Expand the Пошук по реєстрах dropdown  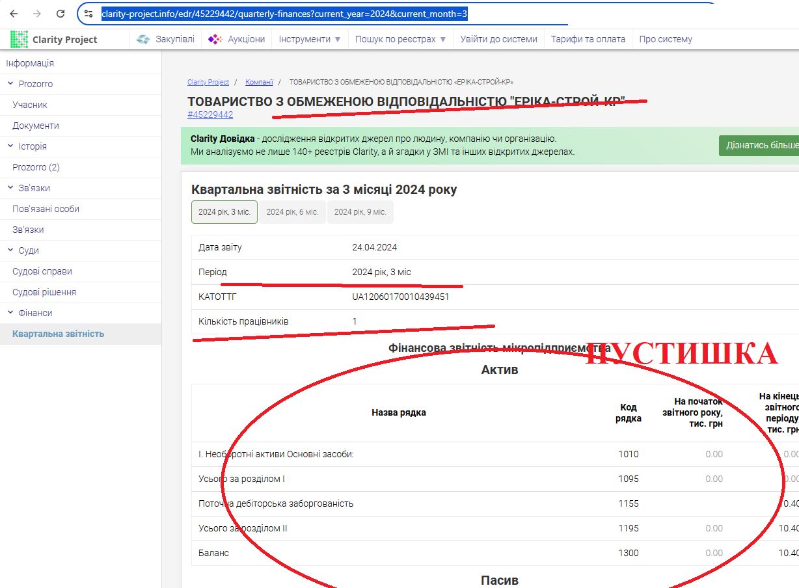[x=401, y=39]
